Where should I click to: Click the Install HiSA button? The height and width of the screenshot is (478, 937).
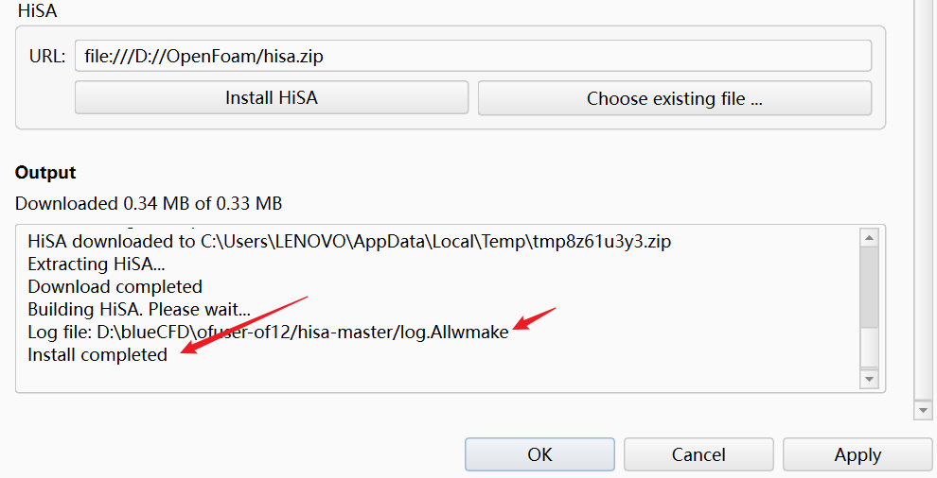click(x=272, y=98)
